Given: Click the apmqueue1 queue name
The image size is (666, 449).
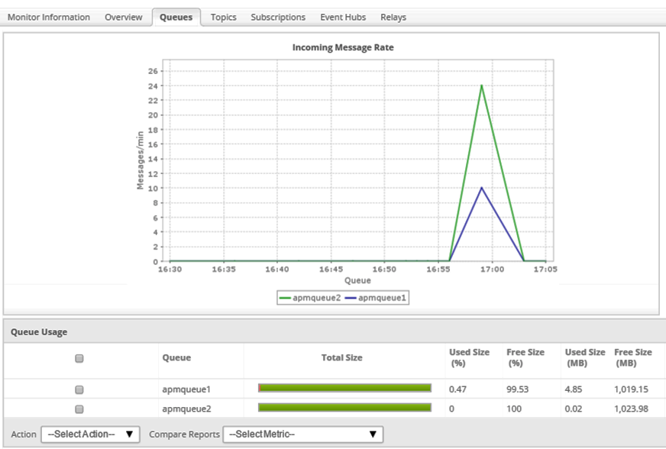Looking at the screenshot, I should pyautogui.click(x=186, y=389).
